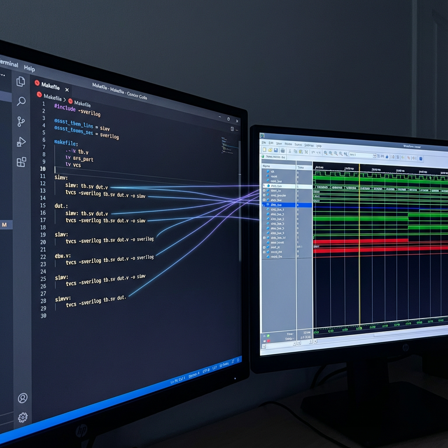448x448 pixels.
Task: Click the line and column indicator in status bar
Action: coord(178,380)
